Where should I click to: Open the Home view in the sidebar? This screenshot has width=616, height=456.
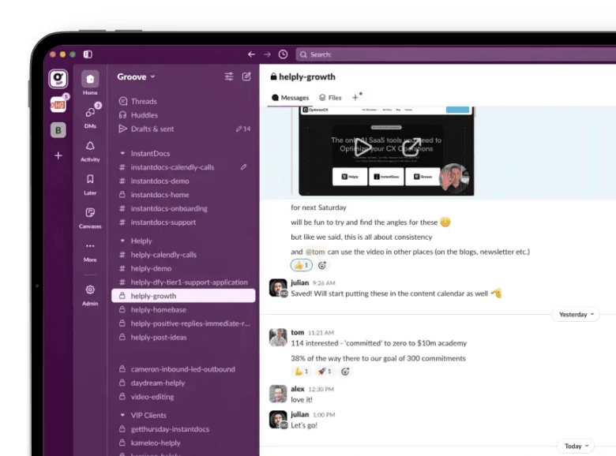(90, 83)
